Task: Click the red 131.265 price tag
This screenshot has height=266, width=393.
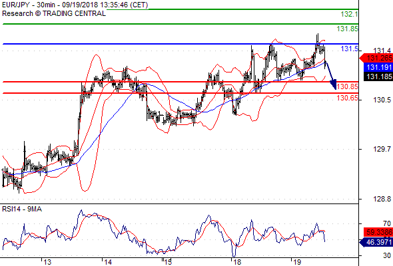Action: tap(376, 59)
